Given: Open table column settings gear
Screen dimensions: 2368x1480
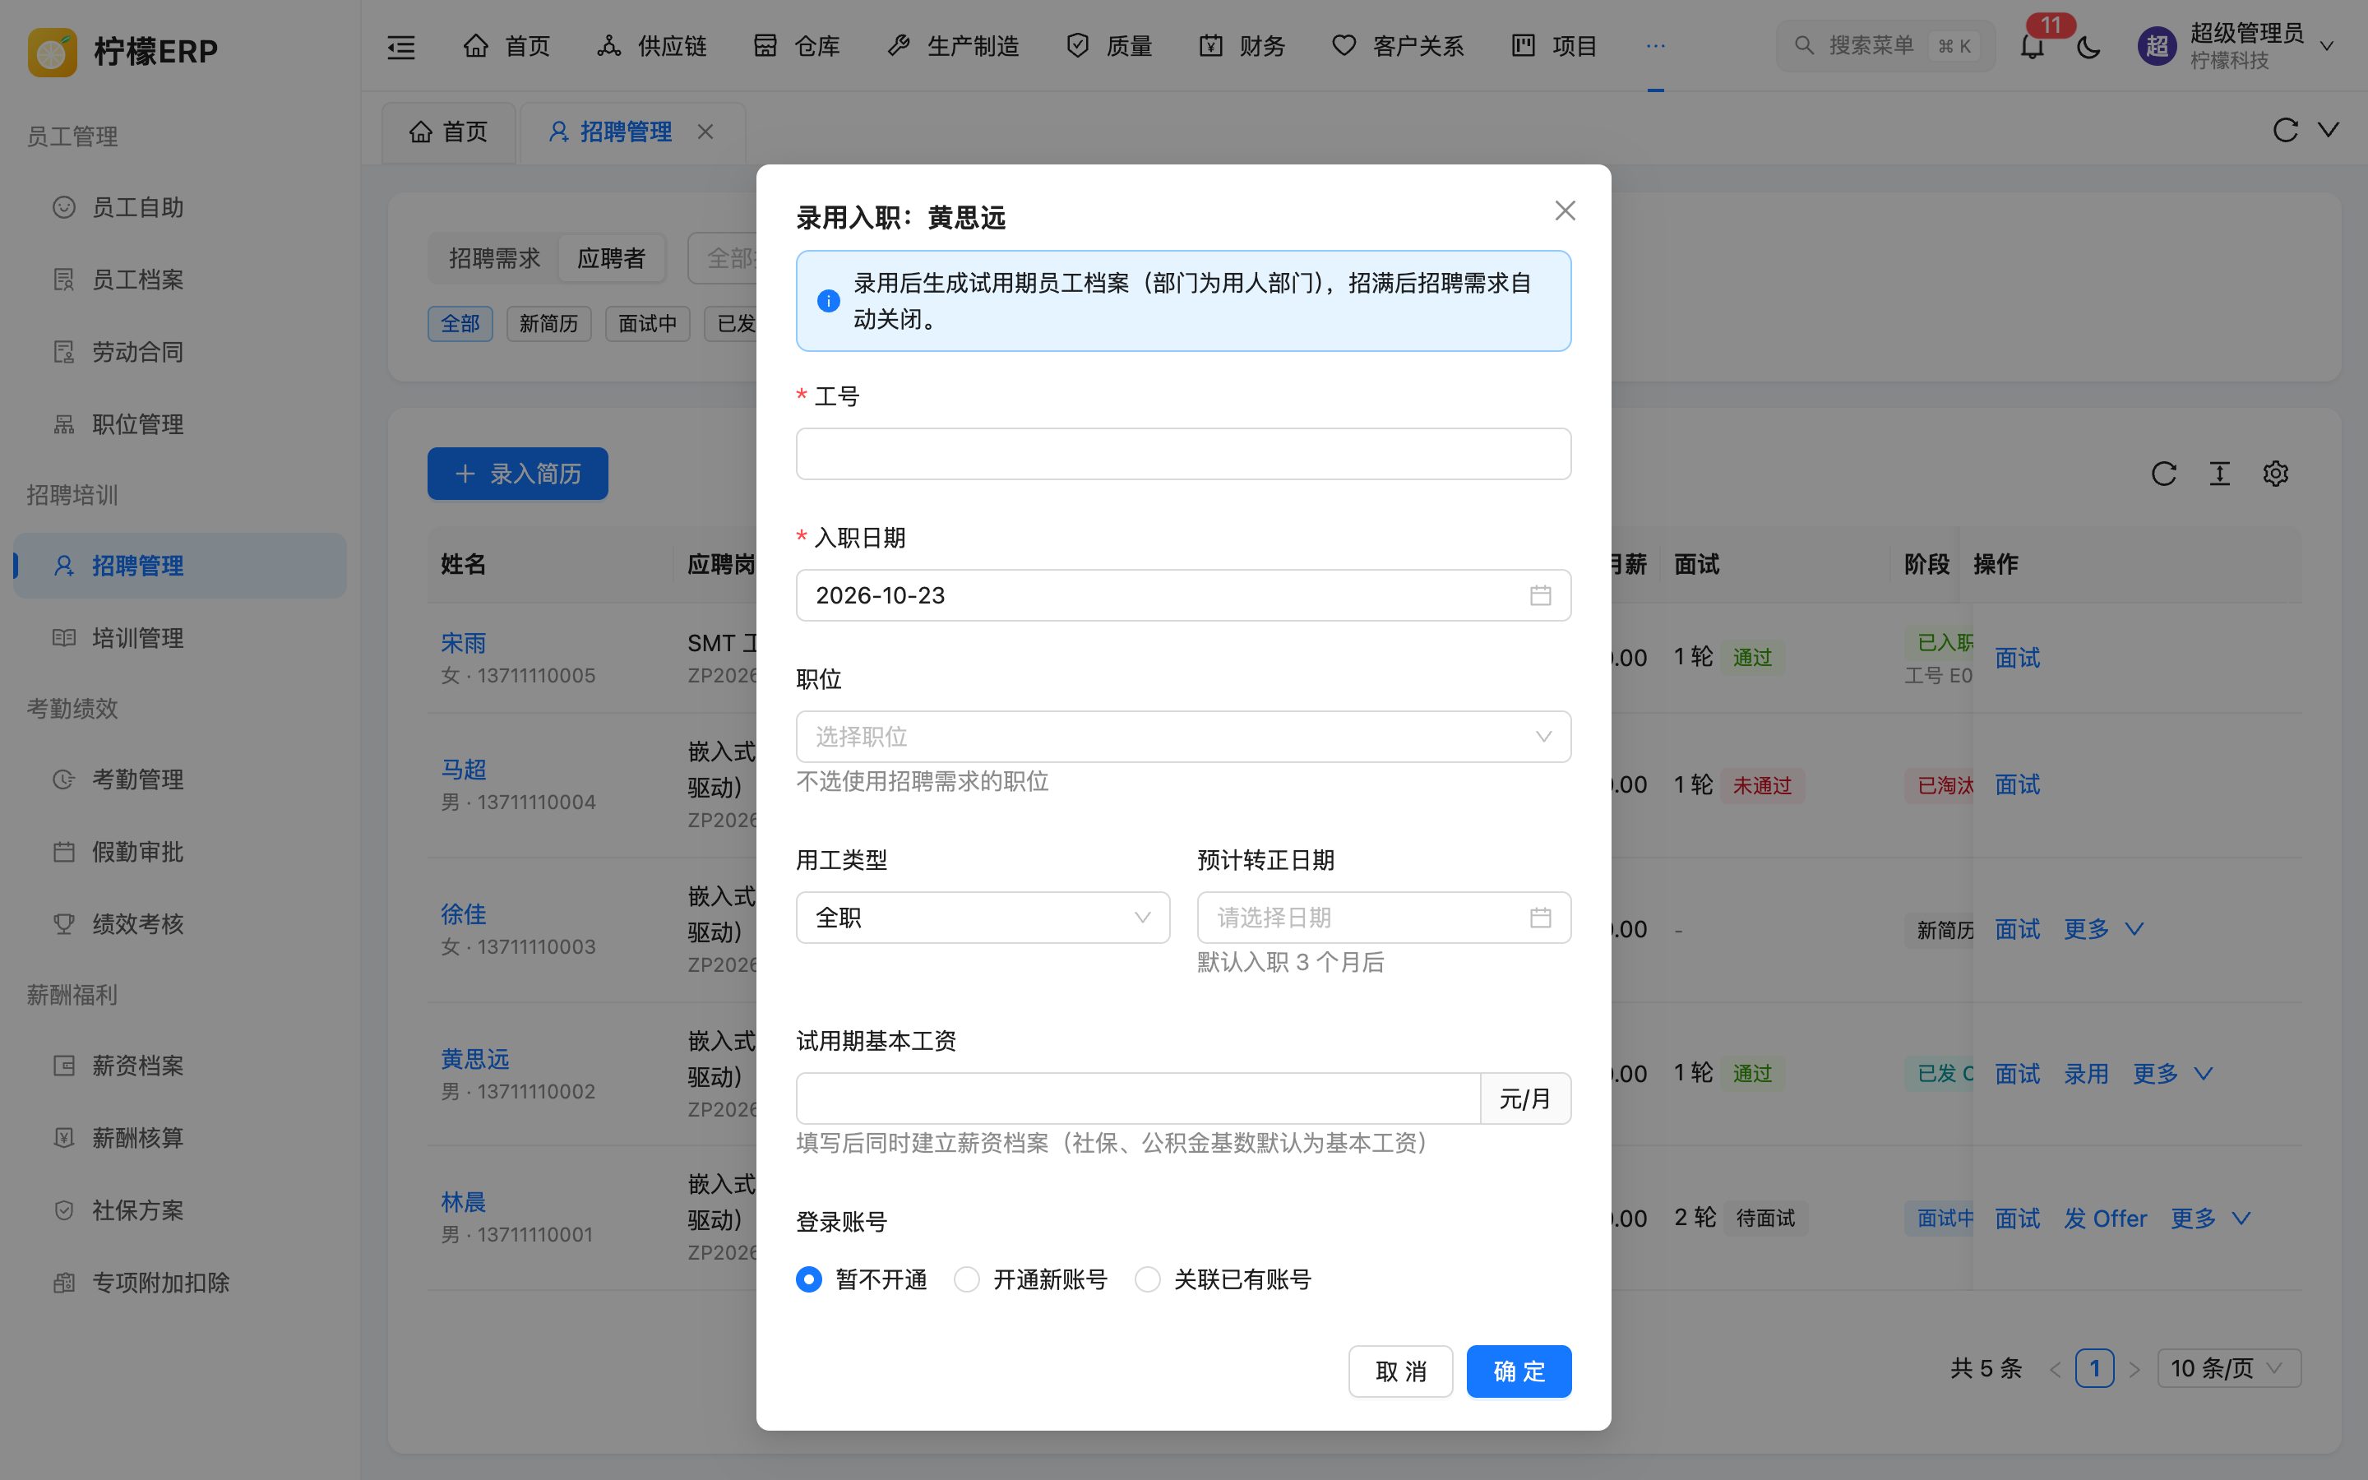Looking at the screenshot, I should [2275, 474].
